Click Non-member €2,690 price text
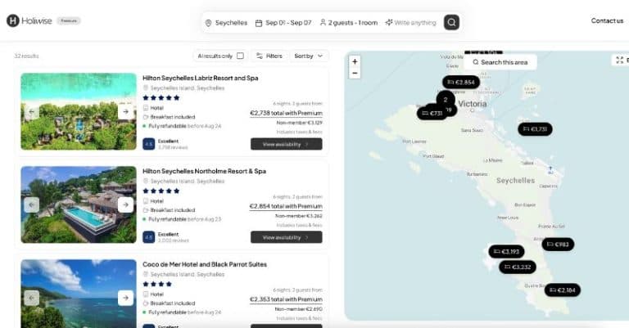Viewport: 629px width, 328px height. [298, 309]
